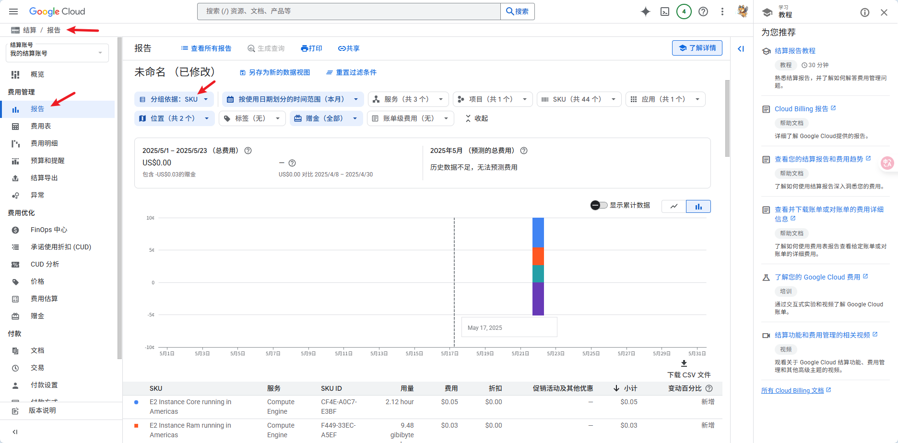The image size is (898, 443).
Task: Toggle the show cumulative data switch
Action: pos(599,205)
